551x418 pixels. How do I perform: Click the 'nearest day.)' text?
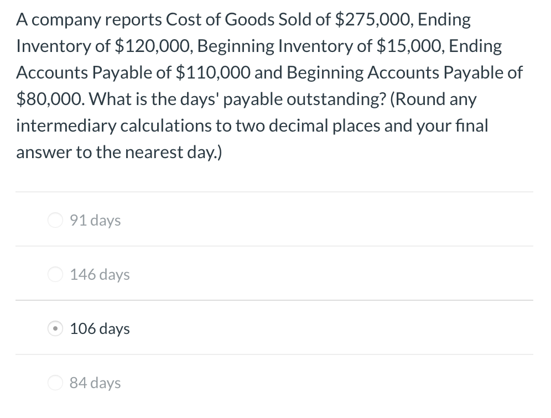point(174,153)
